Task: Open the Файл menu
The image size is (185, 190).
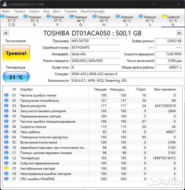Action: (6, 11)
